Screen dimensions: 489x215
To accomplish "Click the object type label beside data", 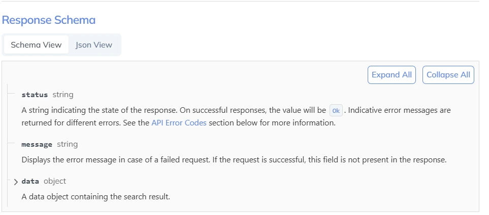I will [55, 181].
